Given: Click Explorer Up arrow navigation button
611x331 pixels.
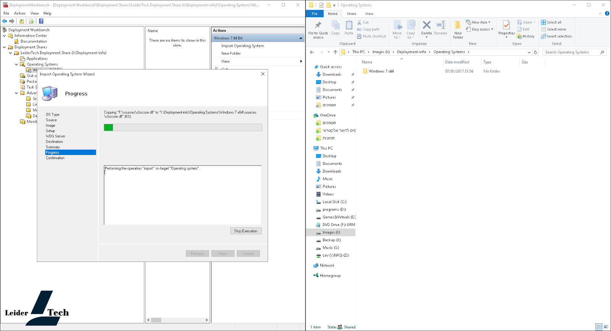Looking at the screenshot, I should click(x=335, y=52).
